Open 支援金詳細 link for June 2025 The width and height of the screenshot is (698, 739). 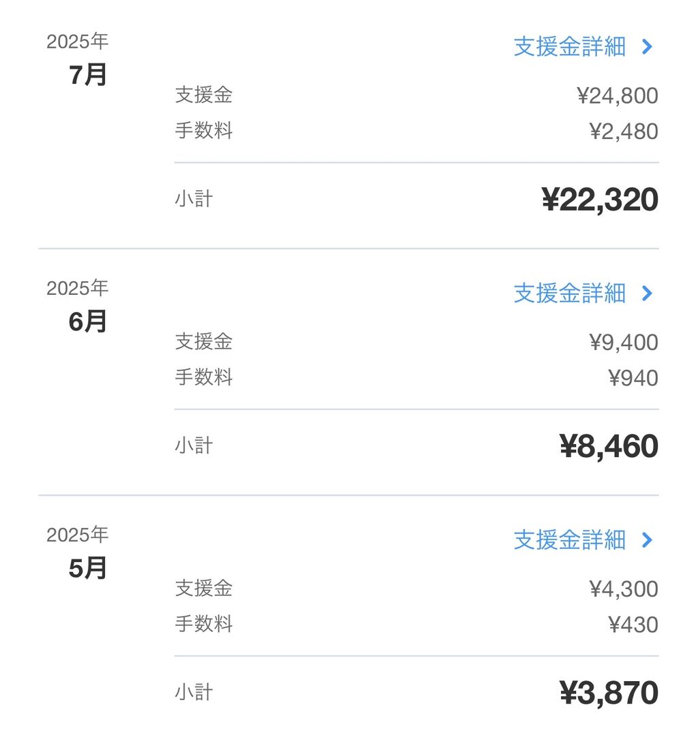(x=569, y=294)
